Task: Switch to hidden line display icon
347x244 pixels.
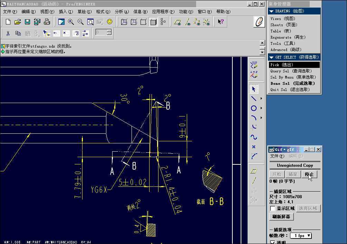Action: click(x=134, y=22)
